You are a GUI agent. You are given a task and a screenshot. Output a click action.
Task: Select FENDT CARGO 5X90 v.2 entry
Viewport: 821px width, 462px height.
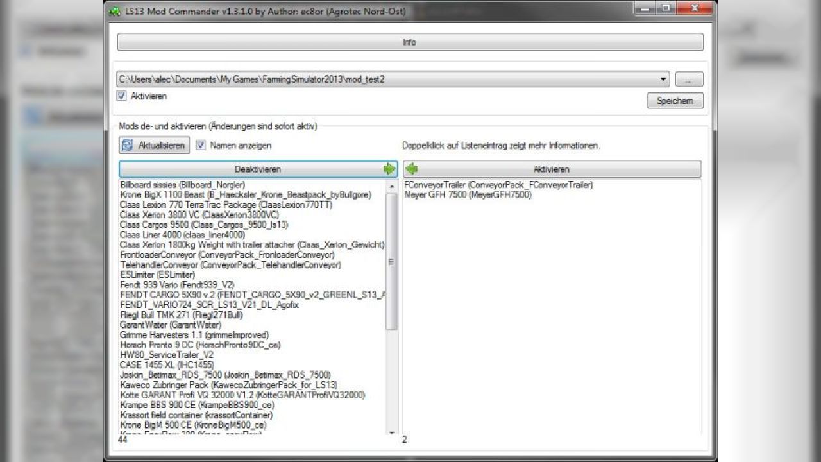253,295
